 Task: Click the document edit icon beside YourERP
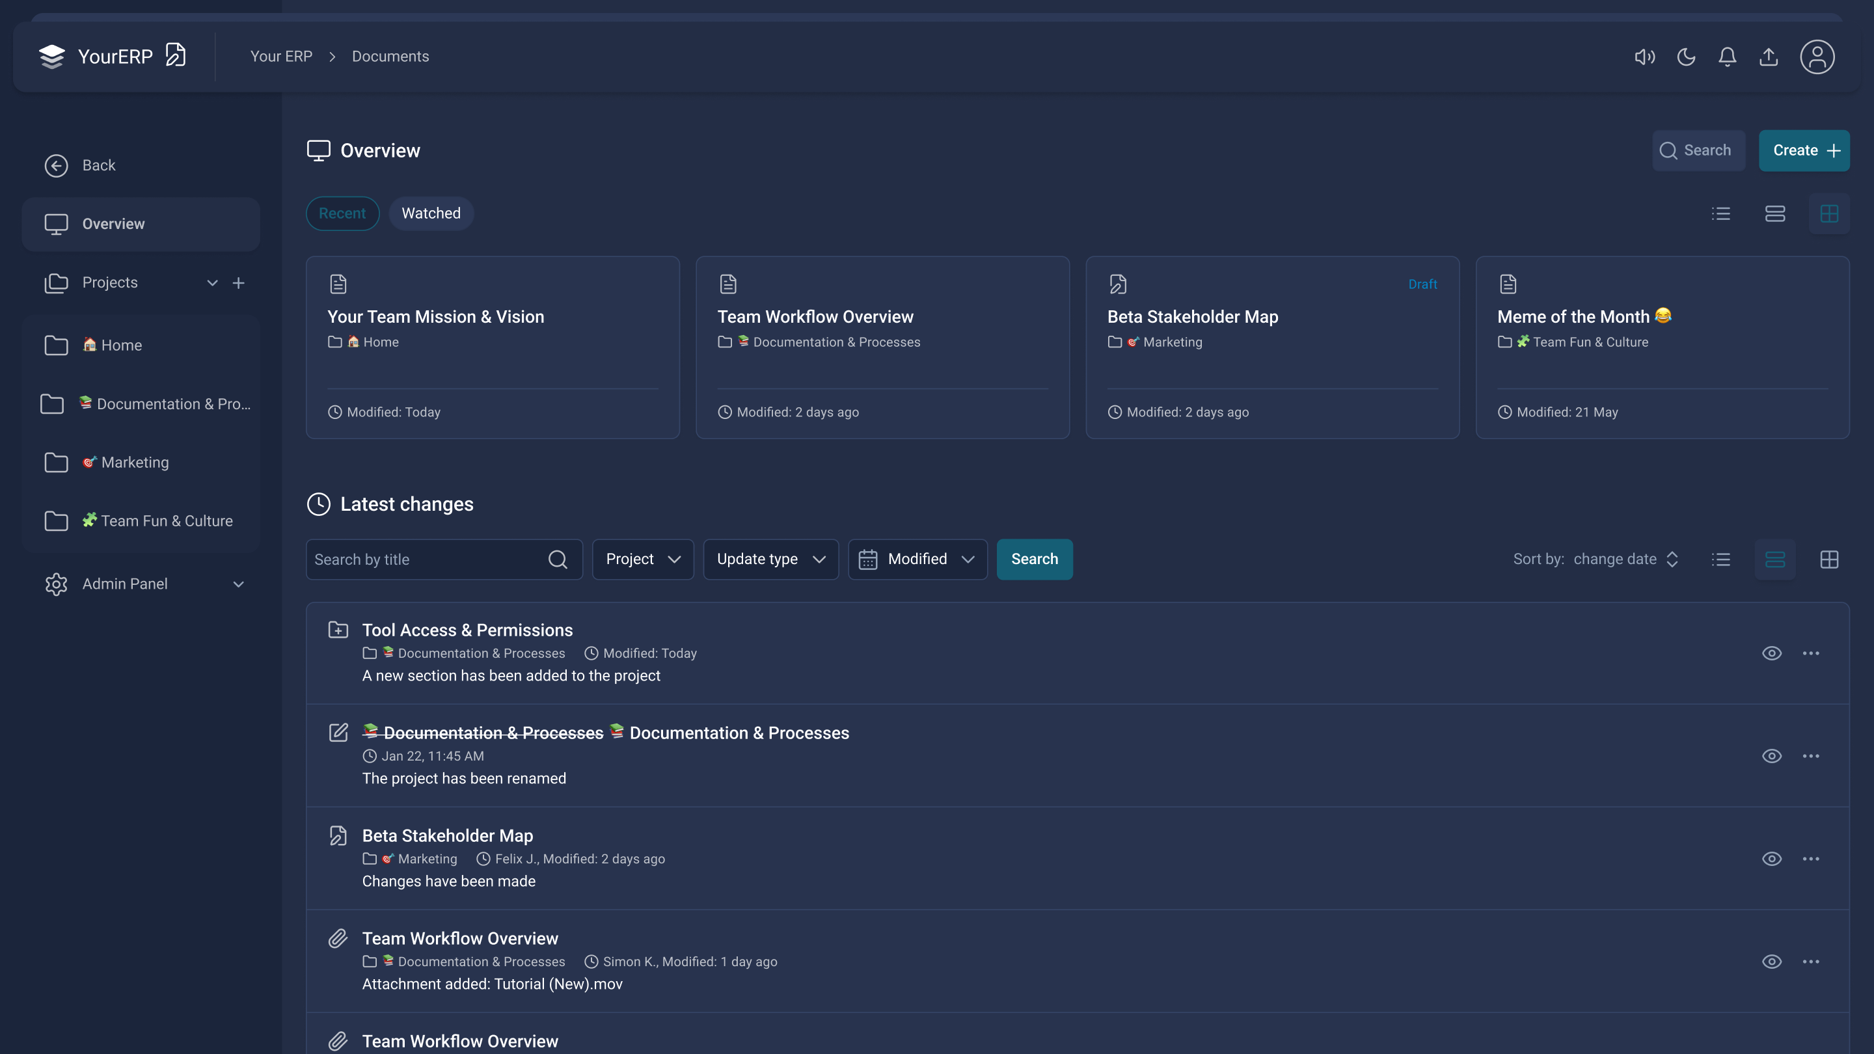175,55
